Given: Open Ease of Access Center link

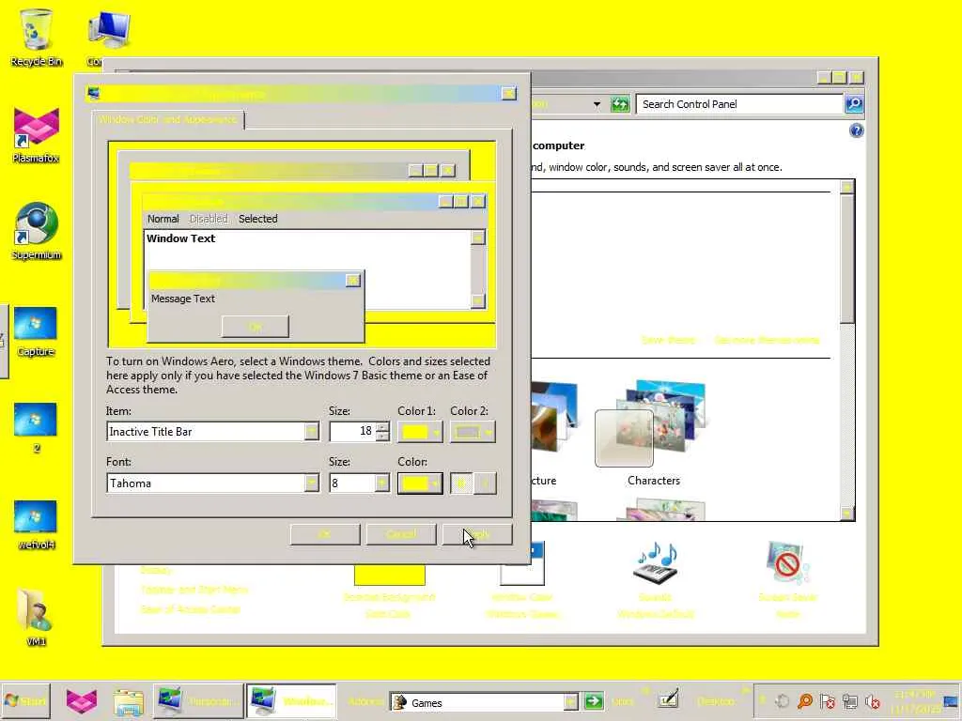Looking at the screenshot, I should point(190,609).
